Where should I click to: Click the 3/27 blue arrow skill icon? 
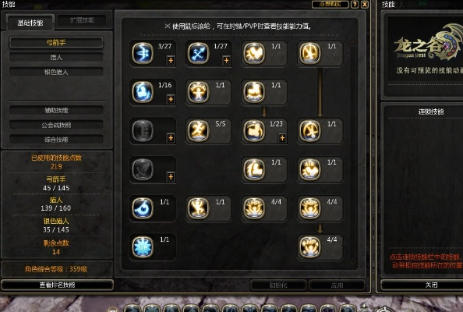(143, 53)
